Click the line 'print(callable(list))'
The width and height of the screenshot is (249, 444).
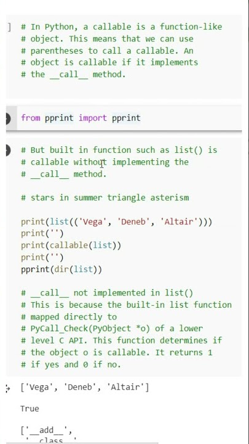[x=71, y=245]
